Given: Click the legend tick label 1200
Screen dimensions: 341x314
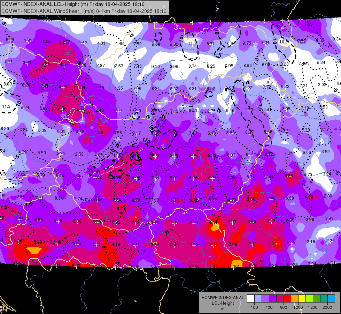Looking at the screenshot, I should [298, 307].
